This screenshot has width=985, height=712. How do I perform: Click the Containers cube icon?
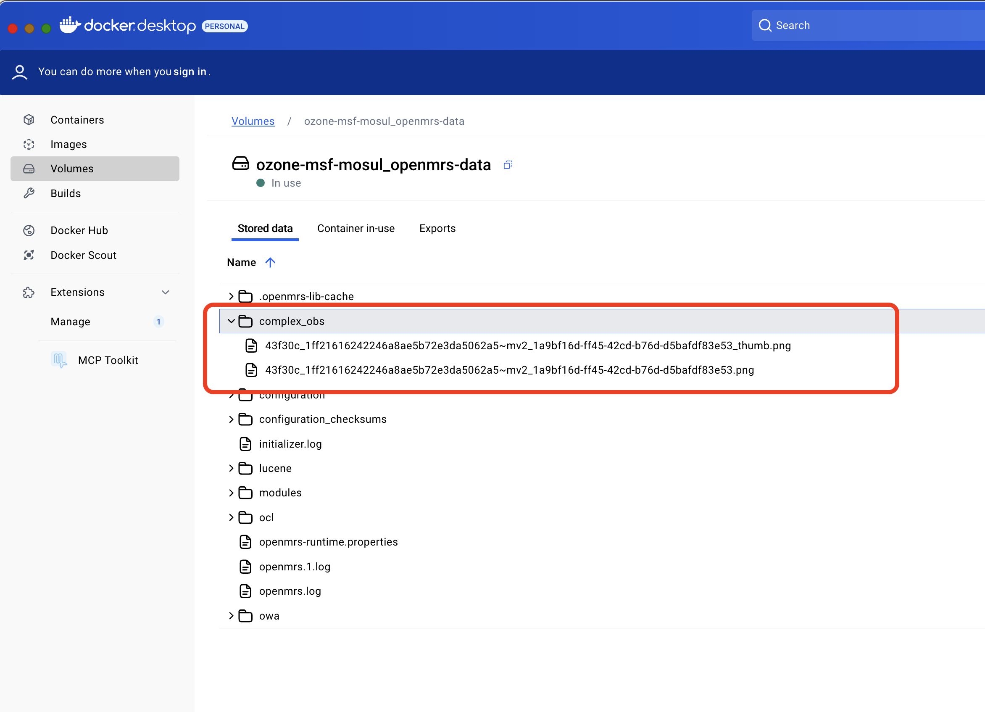click(29, 119)
